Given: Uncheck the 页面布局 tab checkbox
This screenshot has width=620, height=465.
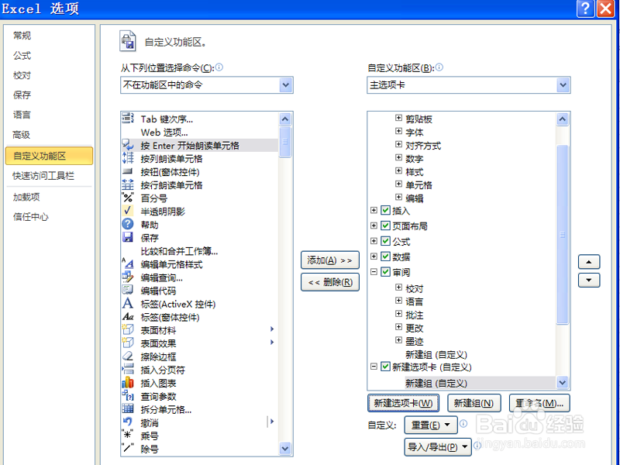Looking at the screenshot, I should (x=385, y=226).
